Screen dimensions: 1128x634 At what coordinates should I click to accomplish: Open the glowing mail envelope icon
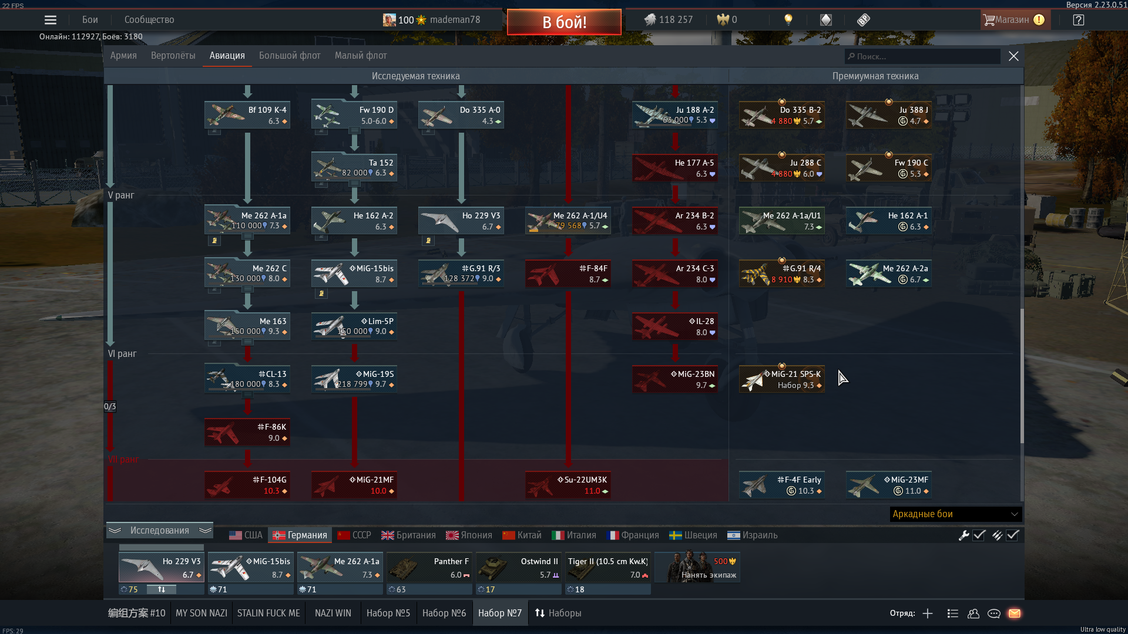tap(1015, 613)
